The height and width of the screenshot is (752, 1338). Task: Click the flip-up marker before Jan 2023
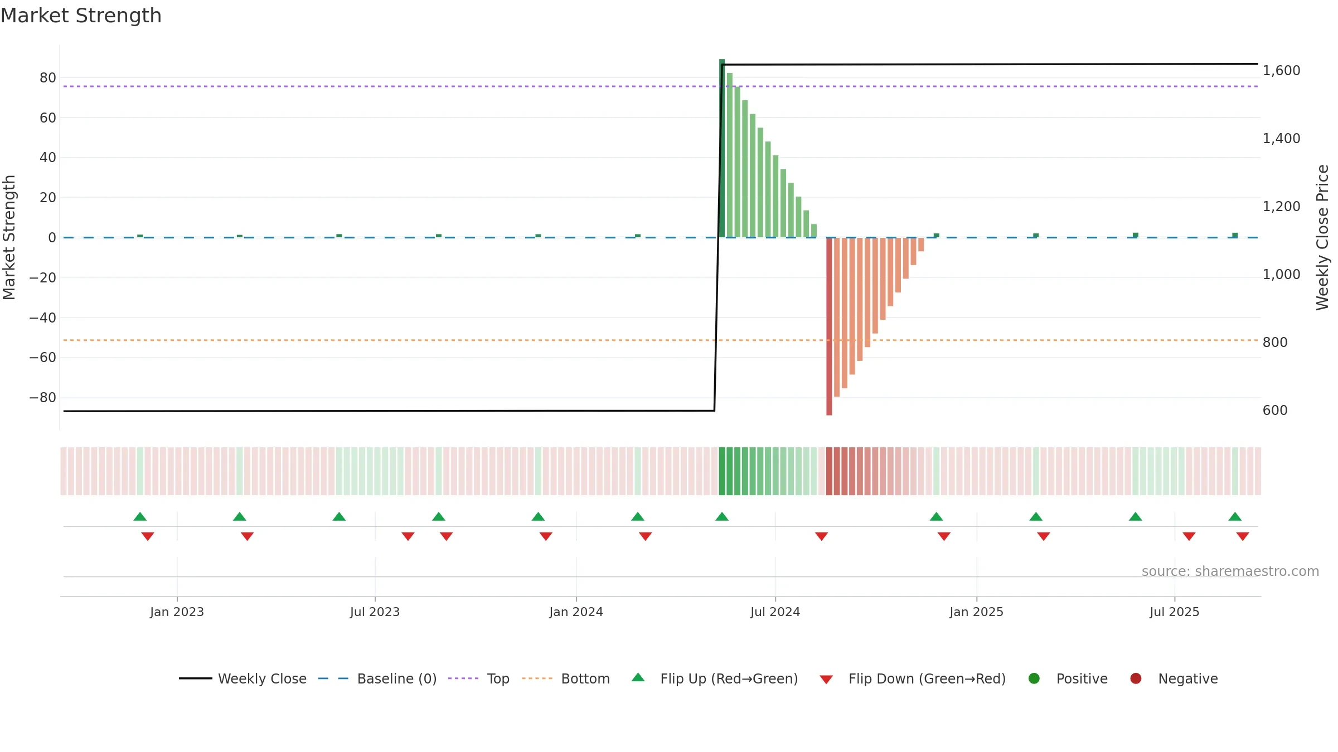pos(140,516)
